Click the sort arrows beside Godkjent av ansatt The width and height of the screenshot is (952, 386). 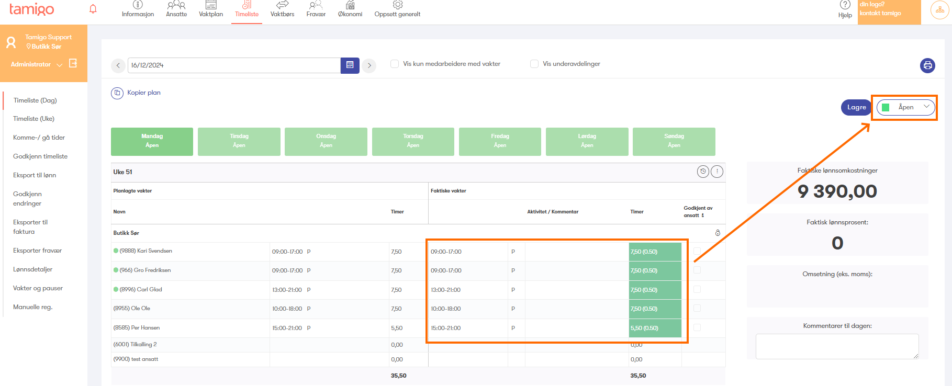702,215
